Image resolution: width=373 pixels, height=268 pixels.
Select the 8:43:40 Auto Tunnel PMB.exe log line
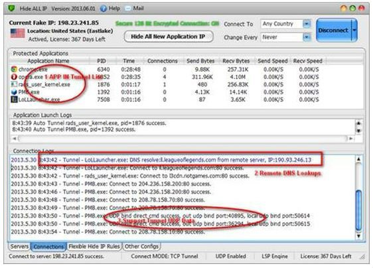click(x=74, y=129)
